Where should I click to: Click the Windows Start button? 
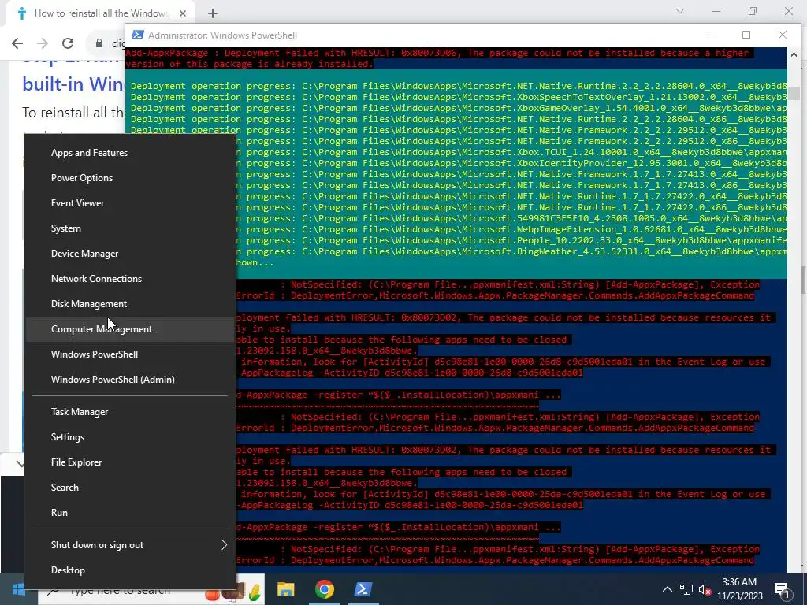click(x=19, y=589)
